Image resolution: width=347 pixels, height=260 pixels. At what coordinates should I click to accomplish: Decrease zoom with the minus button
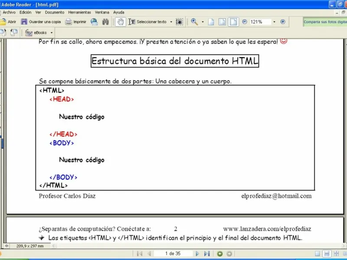pyautogui.click(x=245, y=22)
